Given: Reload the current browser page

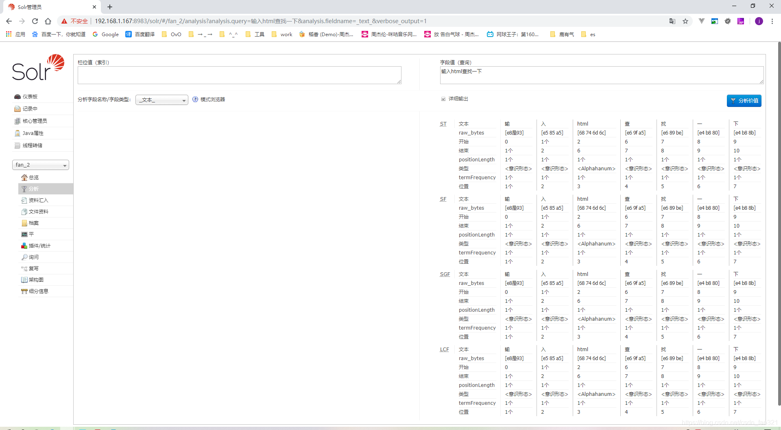Looking at the screenshot, I should 35,21.
